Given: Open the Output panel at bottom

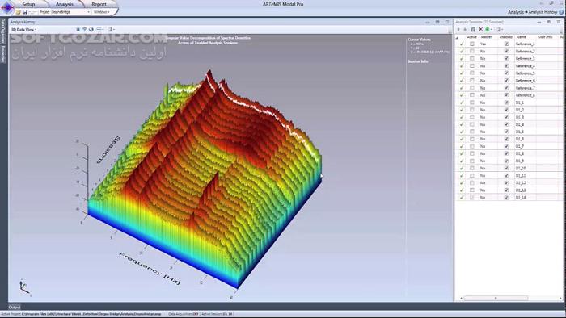Looking at the screenshot, I should pyautogui.click(x=15, y=308).
